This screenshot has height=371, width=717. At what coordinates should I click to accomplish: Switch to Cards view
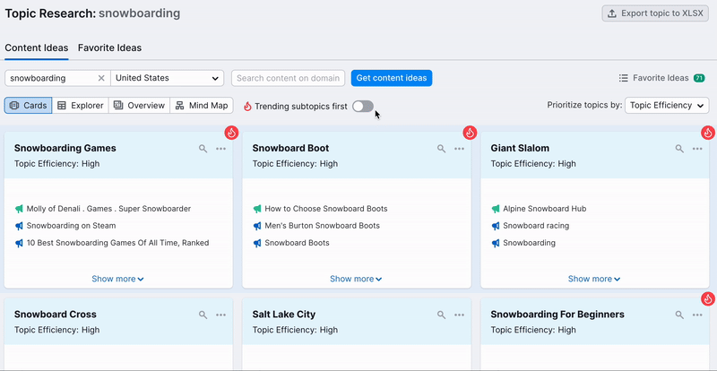tap(29, 106)
